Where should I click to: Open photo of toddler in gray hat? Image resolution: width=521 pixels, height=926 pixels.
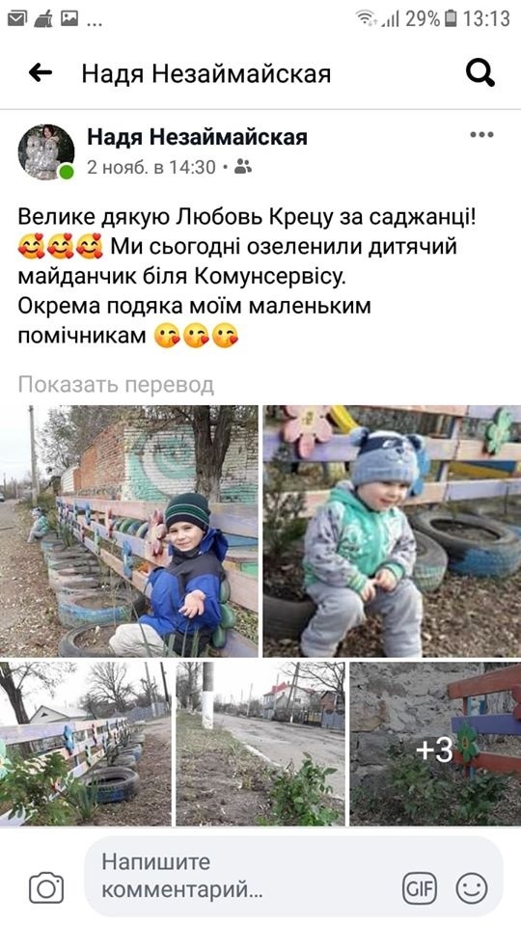(393, 531)
